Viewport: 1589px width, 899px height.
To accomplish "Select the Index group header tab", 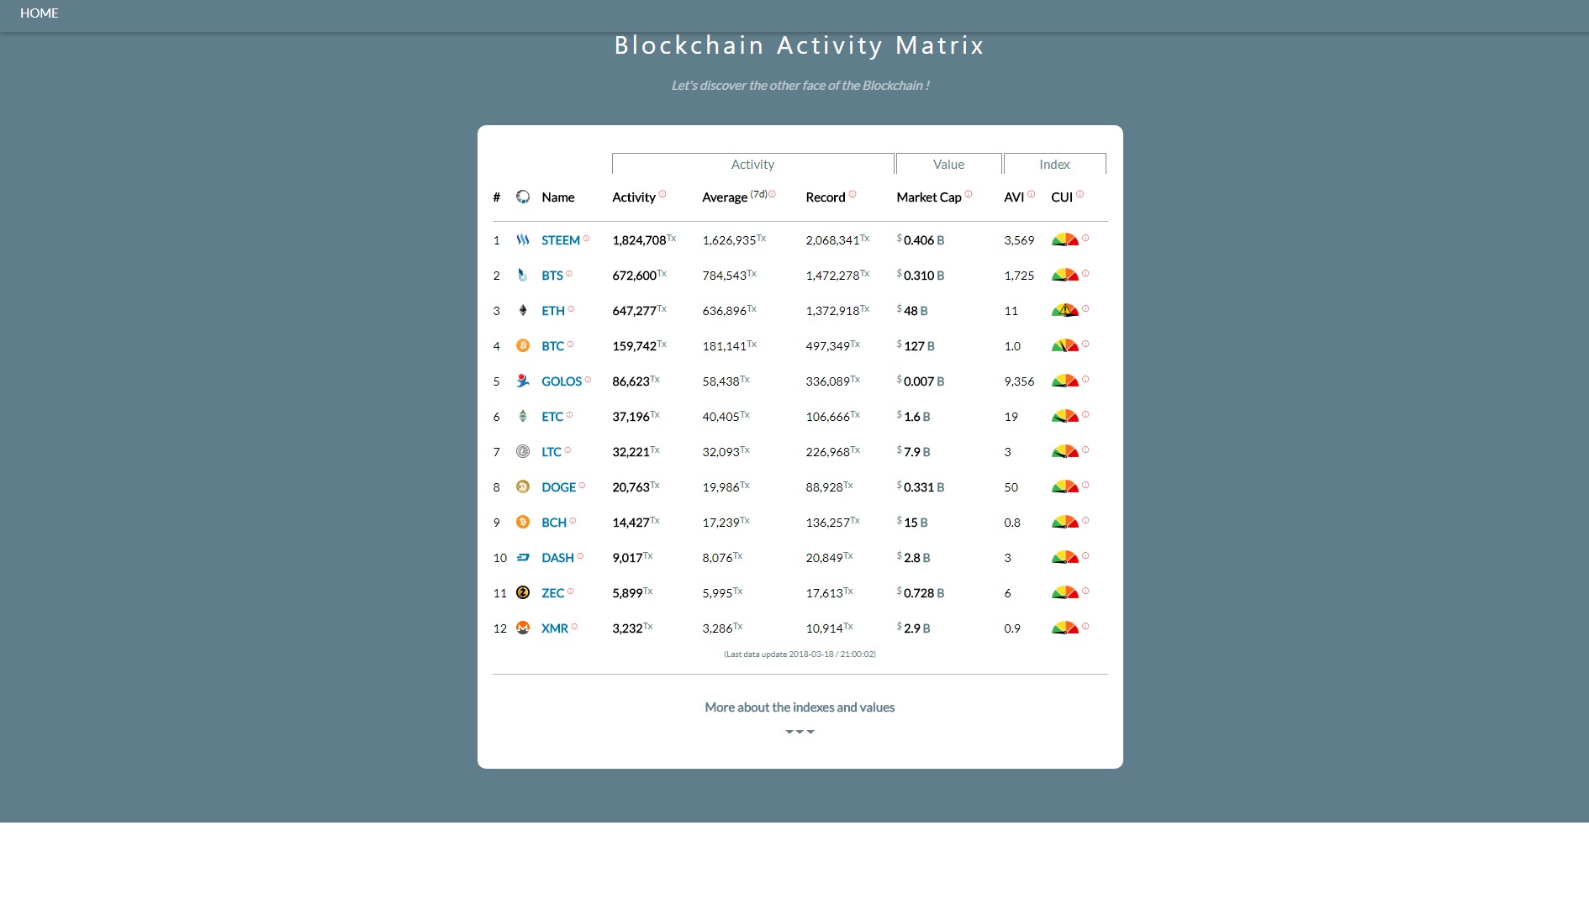I will coord(1054,164).
